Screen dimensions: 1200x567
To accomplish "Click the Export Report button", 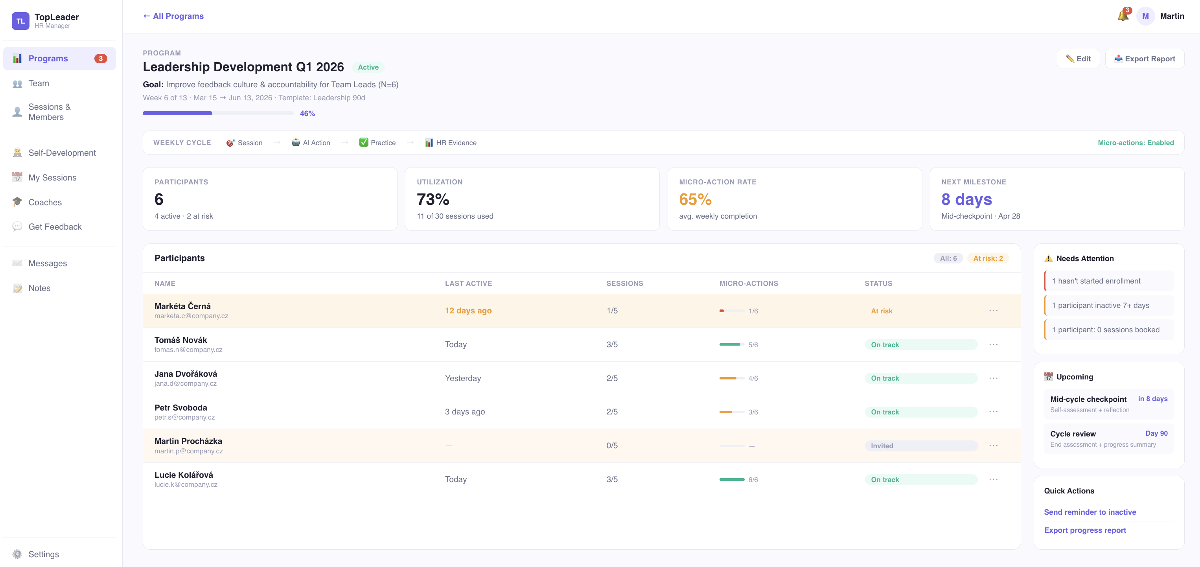I will tap(1144, 59).
